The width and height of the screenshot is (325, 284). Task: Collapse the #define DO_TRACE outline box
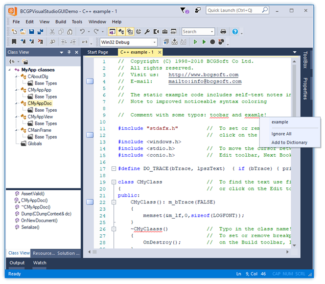[x=114, y=169]
